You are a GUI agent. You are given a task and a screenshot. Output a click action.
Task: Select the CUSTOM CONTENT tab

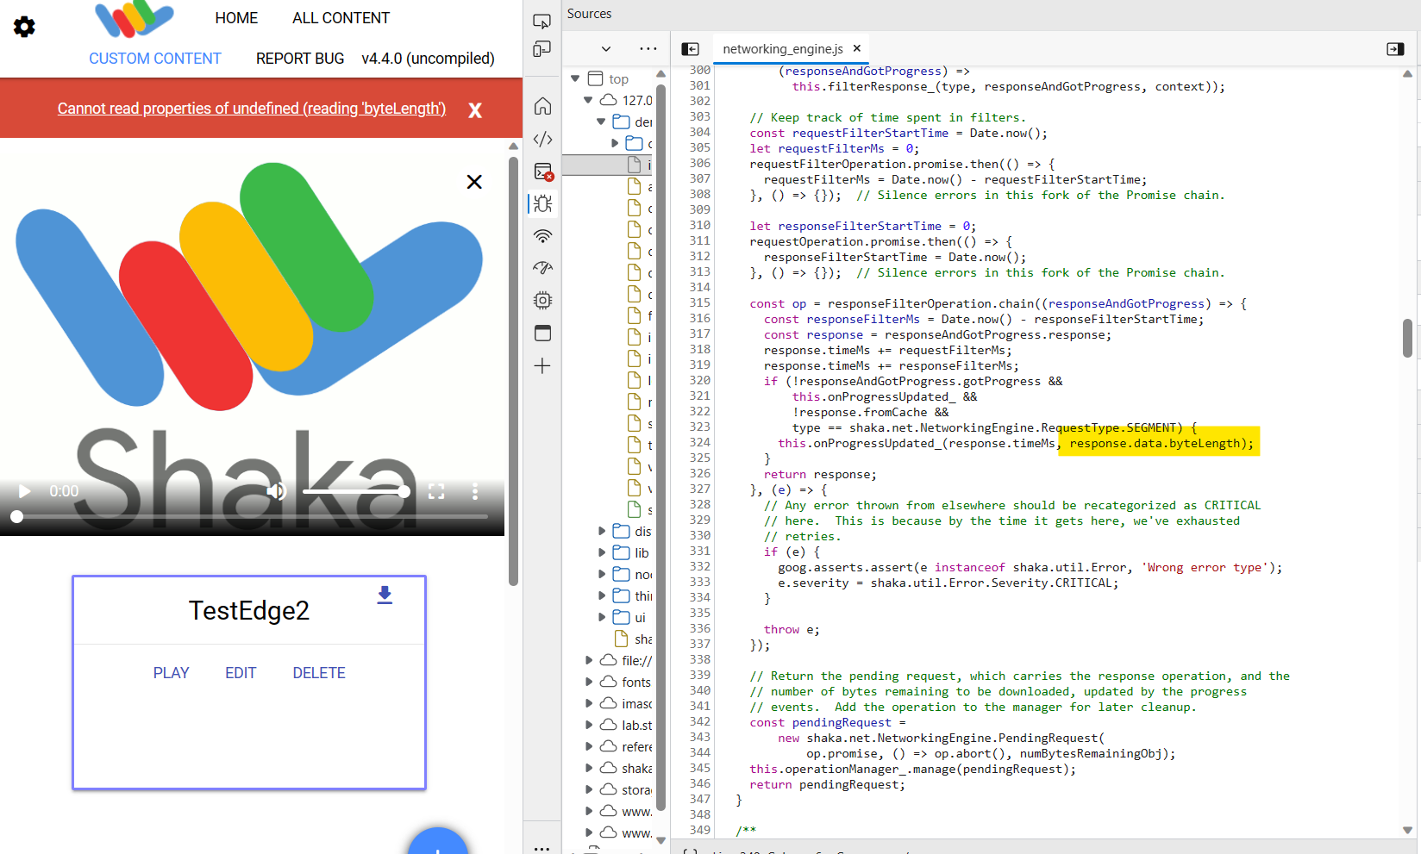click(155, 59)
